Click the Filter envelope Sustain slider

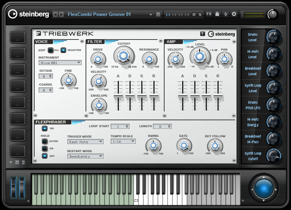click(x=142, y=96)
